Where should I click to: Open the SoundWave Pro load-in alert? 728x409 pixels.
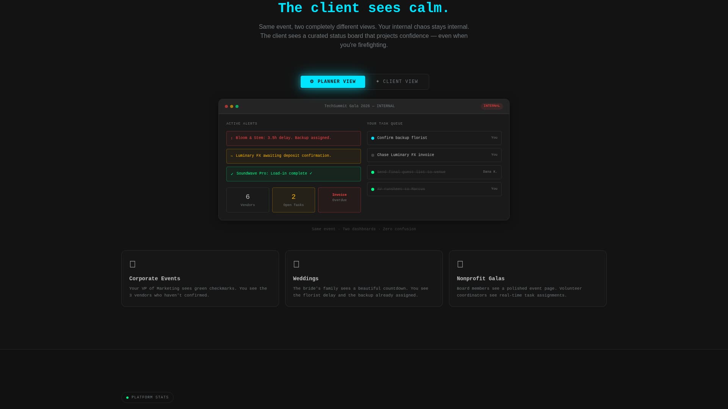pos(293,174)
